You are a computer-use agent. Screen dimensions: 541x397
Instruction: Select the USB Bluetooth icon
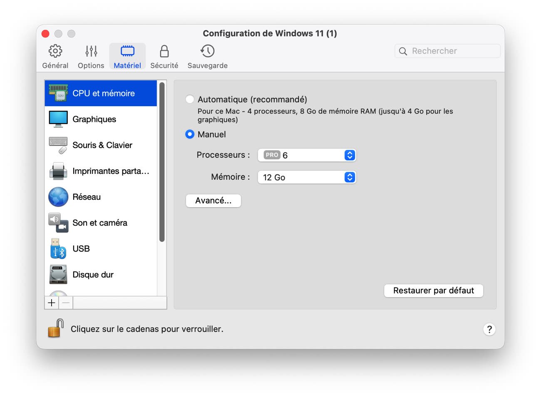tap(58, 249)
